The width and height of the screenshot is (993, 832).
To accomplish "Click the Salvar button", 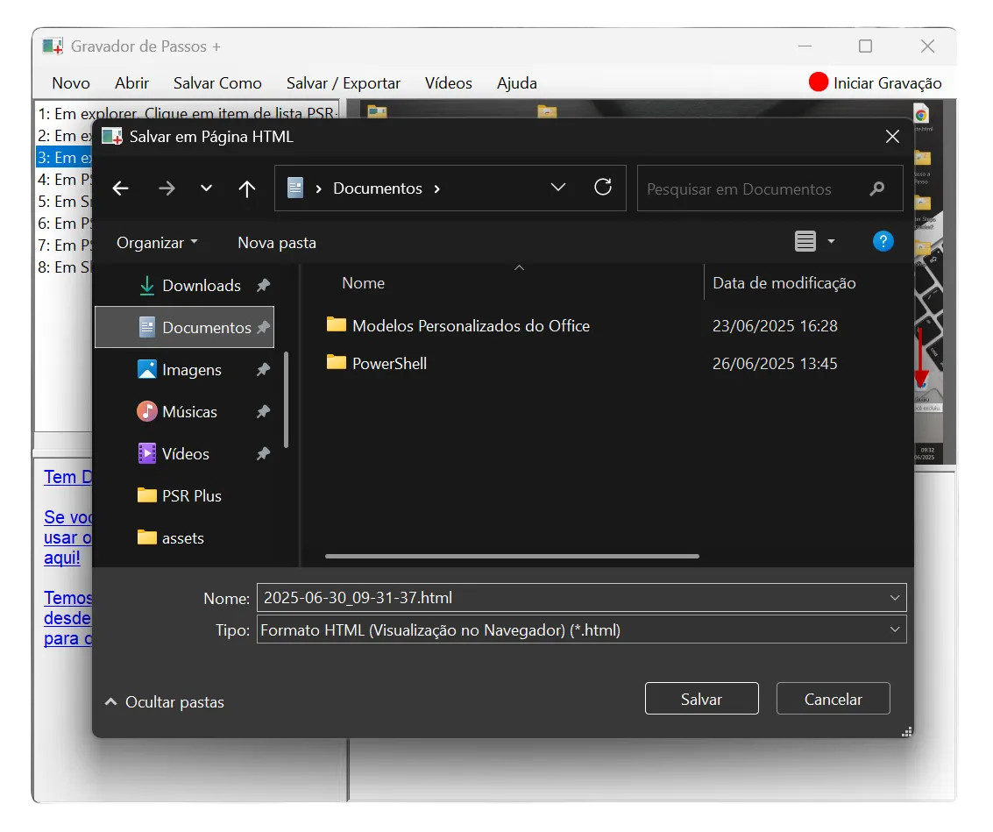I will tap(701, 699).
